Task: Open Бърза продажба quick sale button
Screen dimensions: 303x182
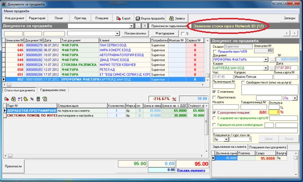Action: (x=150, y=18)
